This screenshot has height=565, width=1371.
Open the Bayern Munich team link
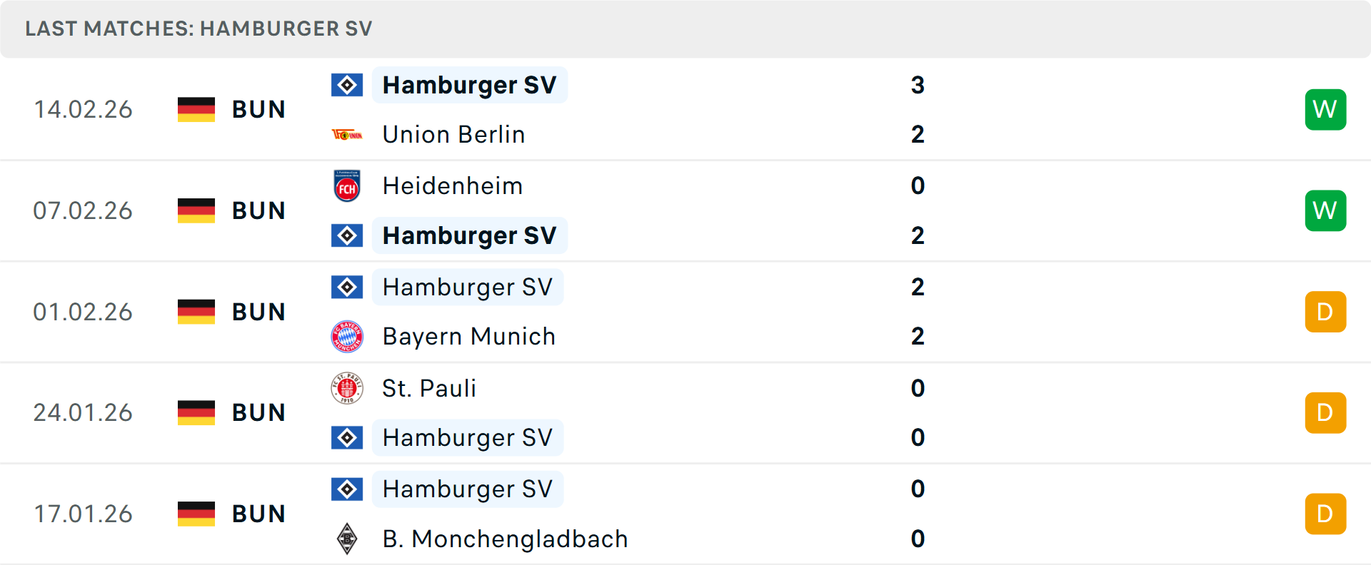(x=468, y=337)
